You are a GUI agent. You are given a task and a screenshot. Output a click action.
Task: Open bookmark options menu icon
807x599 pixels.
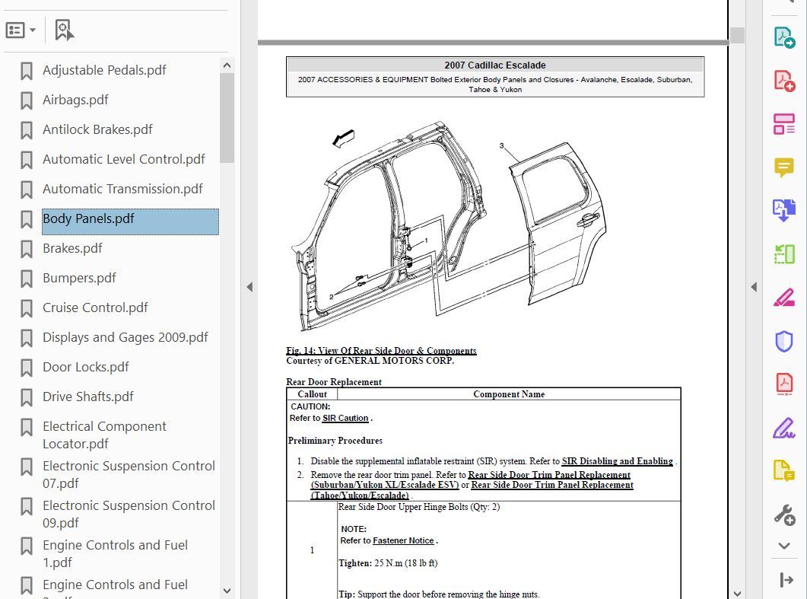[x=21, y=30]
